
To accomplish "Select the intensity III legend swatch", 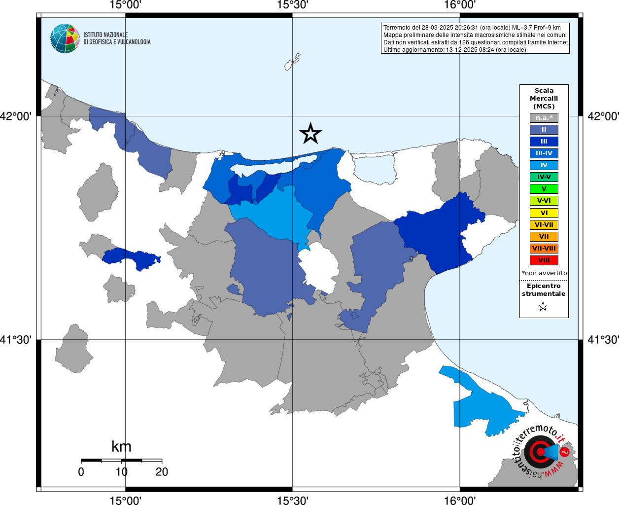I will pyautogui.click(x=544, y=142).
